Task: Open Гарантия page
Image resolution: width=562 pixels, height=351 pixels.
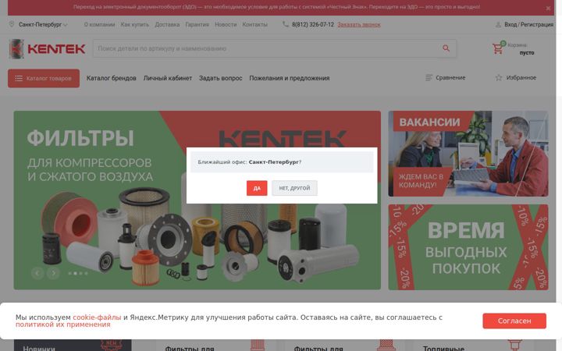Action: click(x=197, y=25)
